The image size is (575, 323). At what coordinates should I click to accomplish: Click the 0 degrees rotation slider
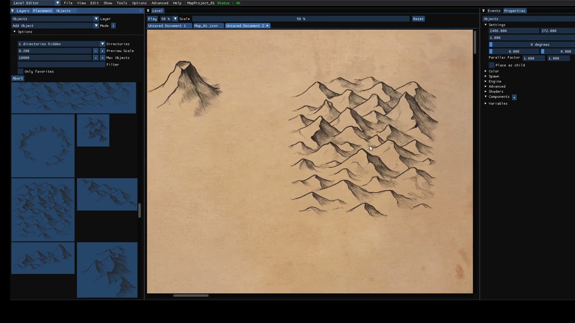(x=532, y=44)
